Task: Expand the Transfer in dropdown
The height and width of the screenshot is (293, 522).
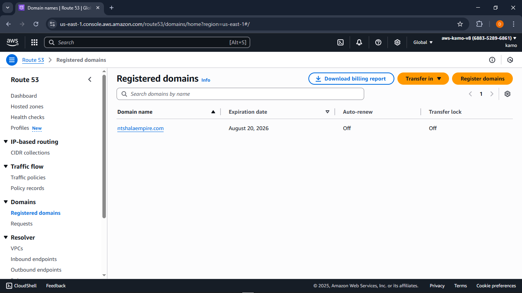Action: click(x=423, y=79)
